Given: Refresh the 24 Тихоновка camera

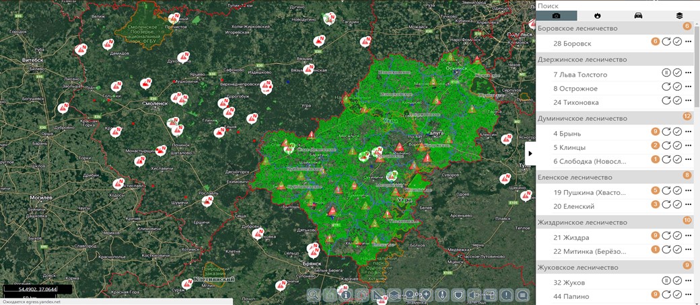Looking at the screenshot, I should 666,101.
